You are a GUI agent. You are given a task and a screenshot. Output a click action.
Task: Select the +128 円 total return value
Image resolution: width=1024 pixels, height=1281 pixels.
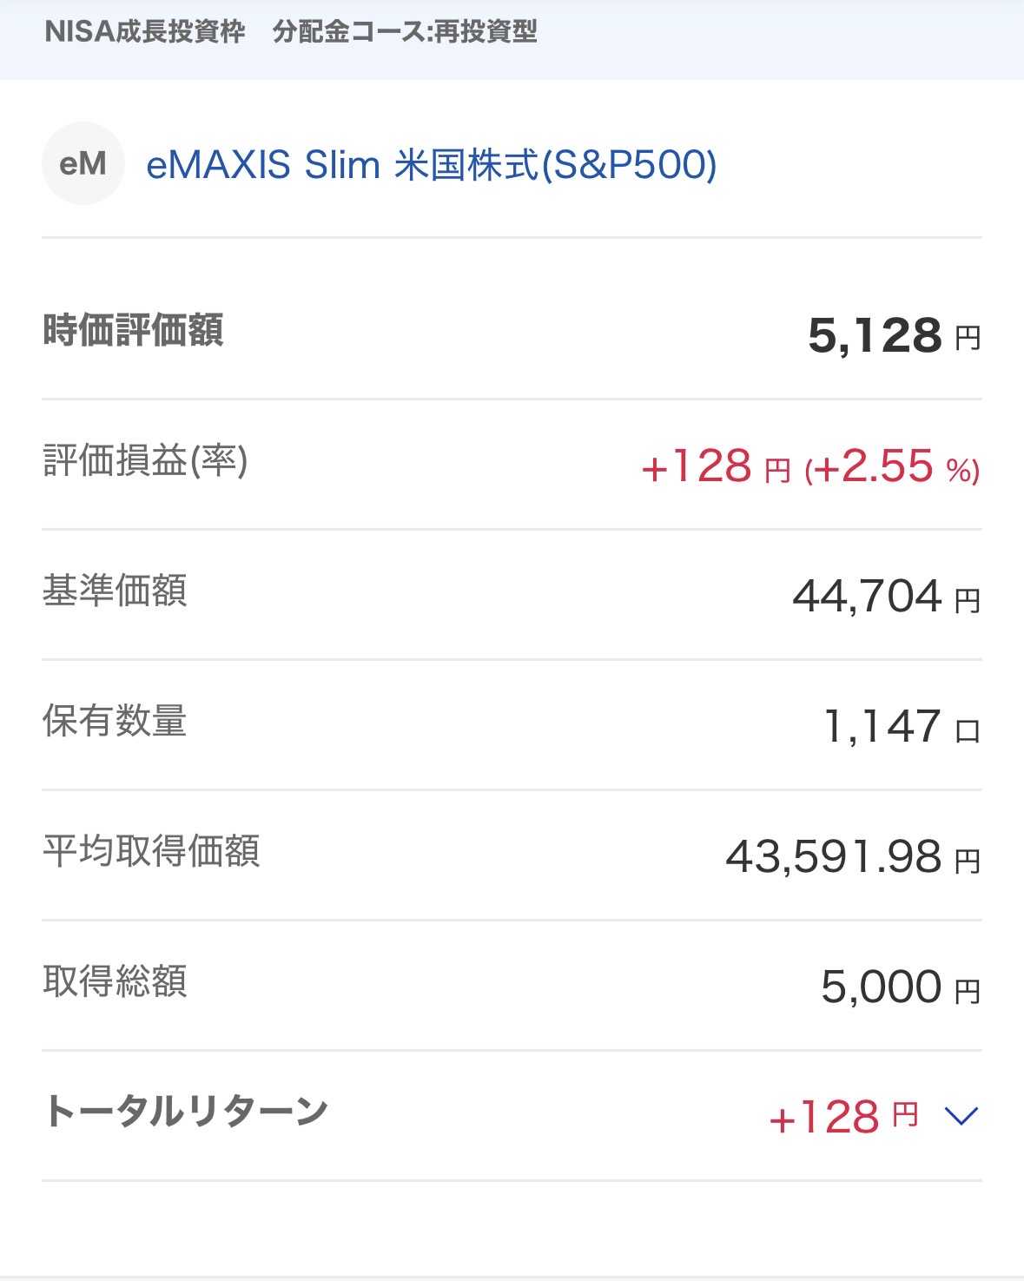click(x=843, y=1116)
